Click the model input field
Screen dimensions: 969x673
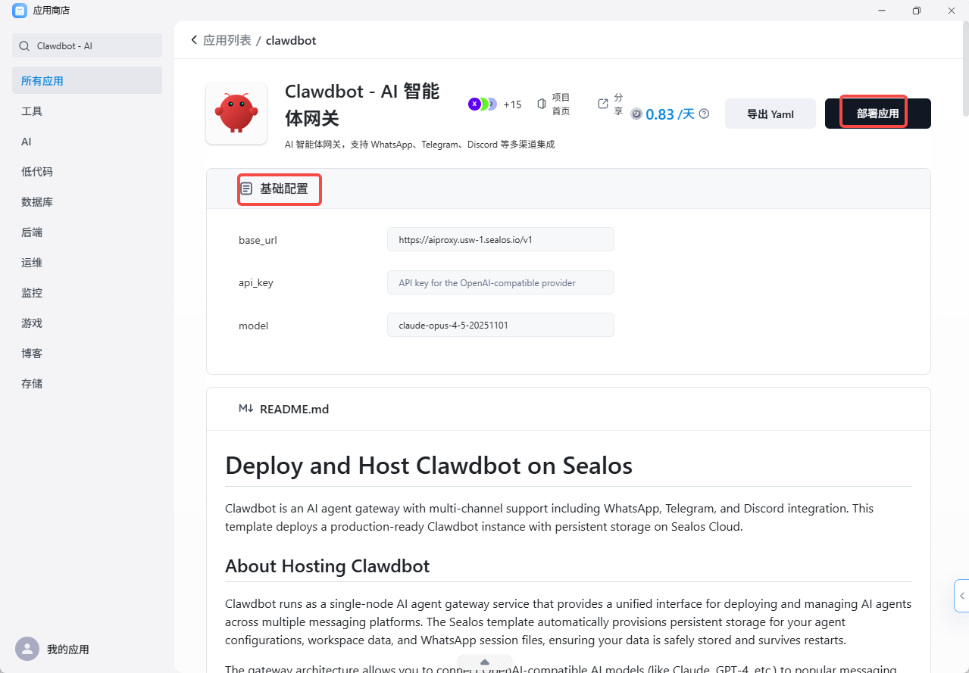(x=501, y=325)
